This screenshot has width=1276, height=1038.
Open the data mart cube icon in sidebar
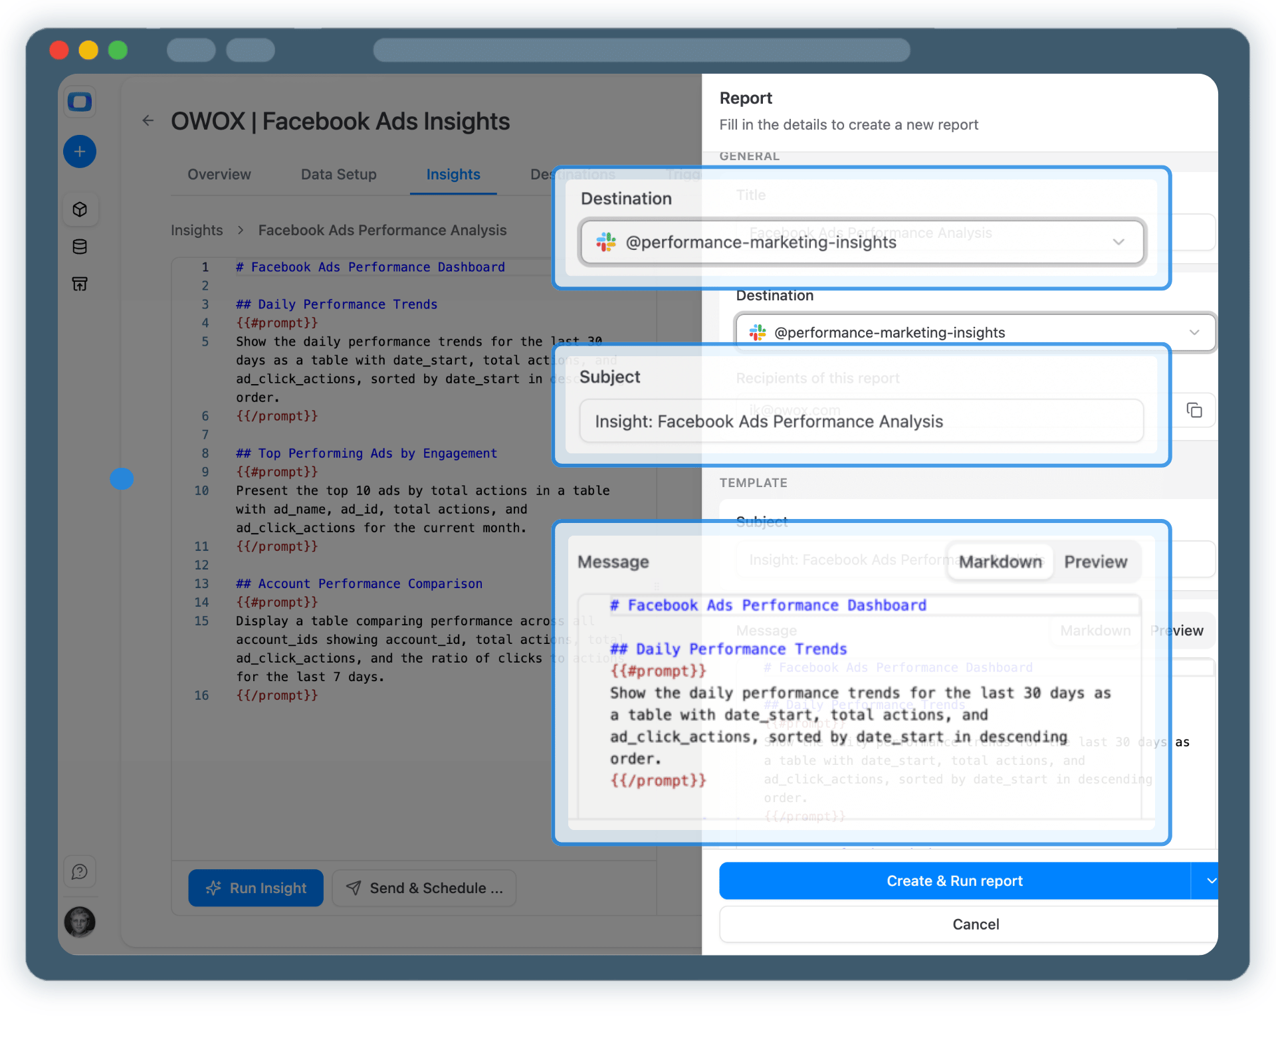(80, 209)
